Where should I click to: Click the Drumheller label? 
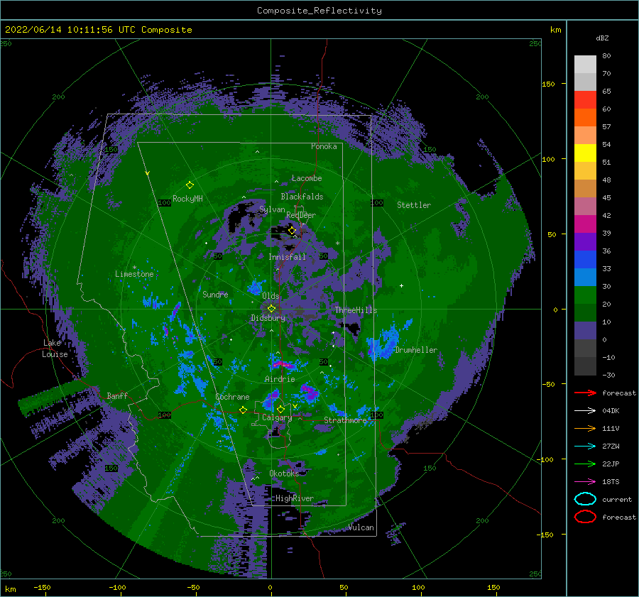[x=415, y=350]
